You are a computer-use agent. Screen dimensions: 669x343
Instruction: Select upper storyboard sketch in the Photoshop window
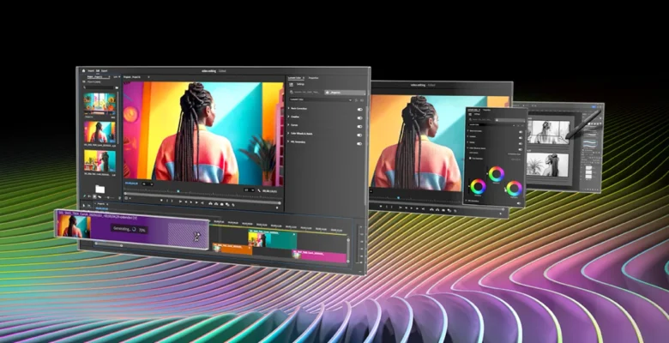tap(549, 132)
